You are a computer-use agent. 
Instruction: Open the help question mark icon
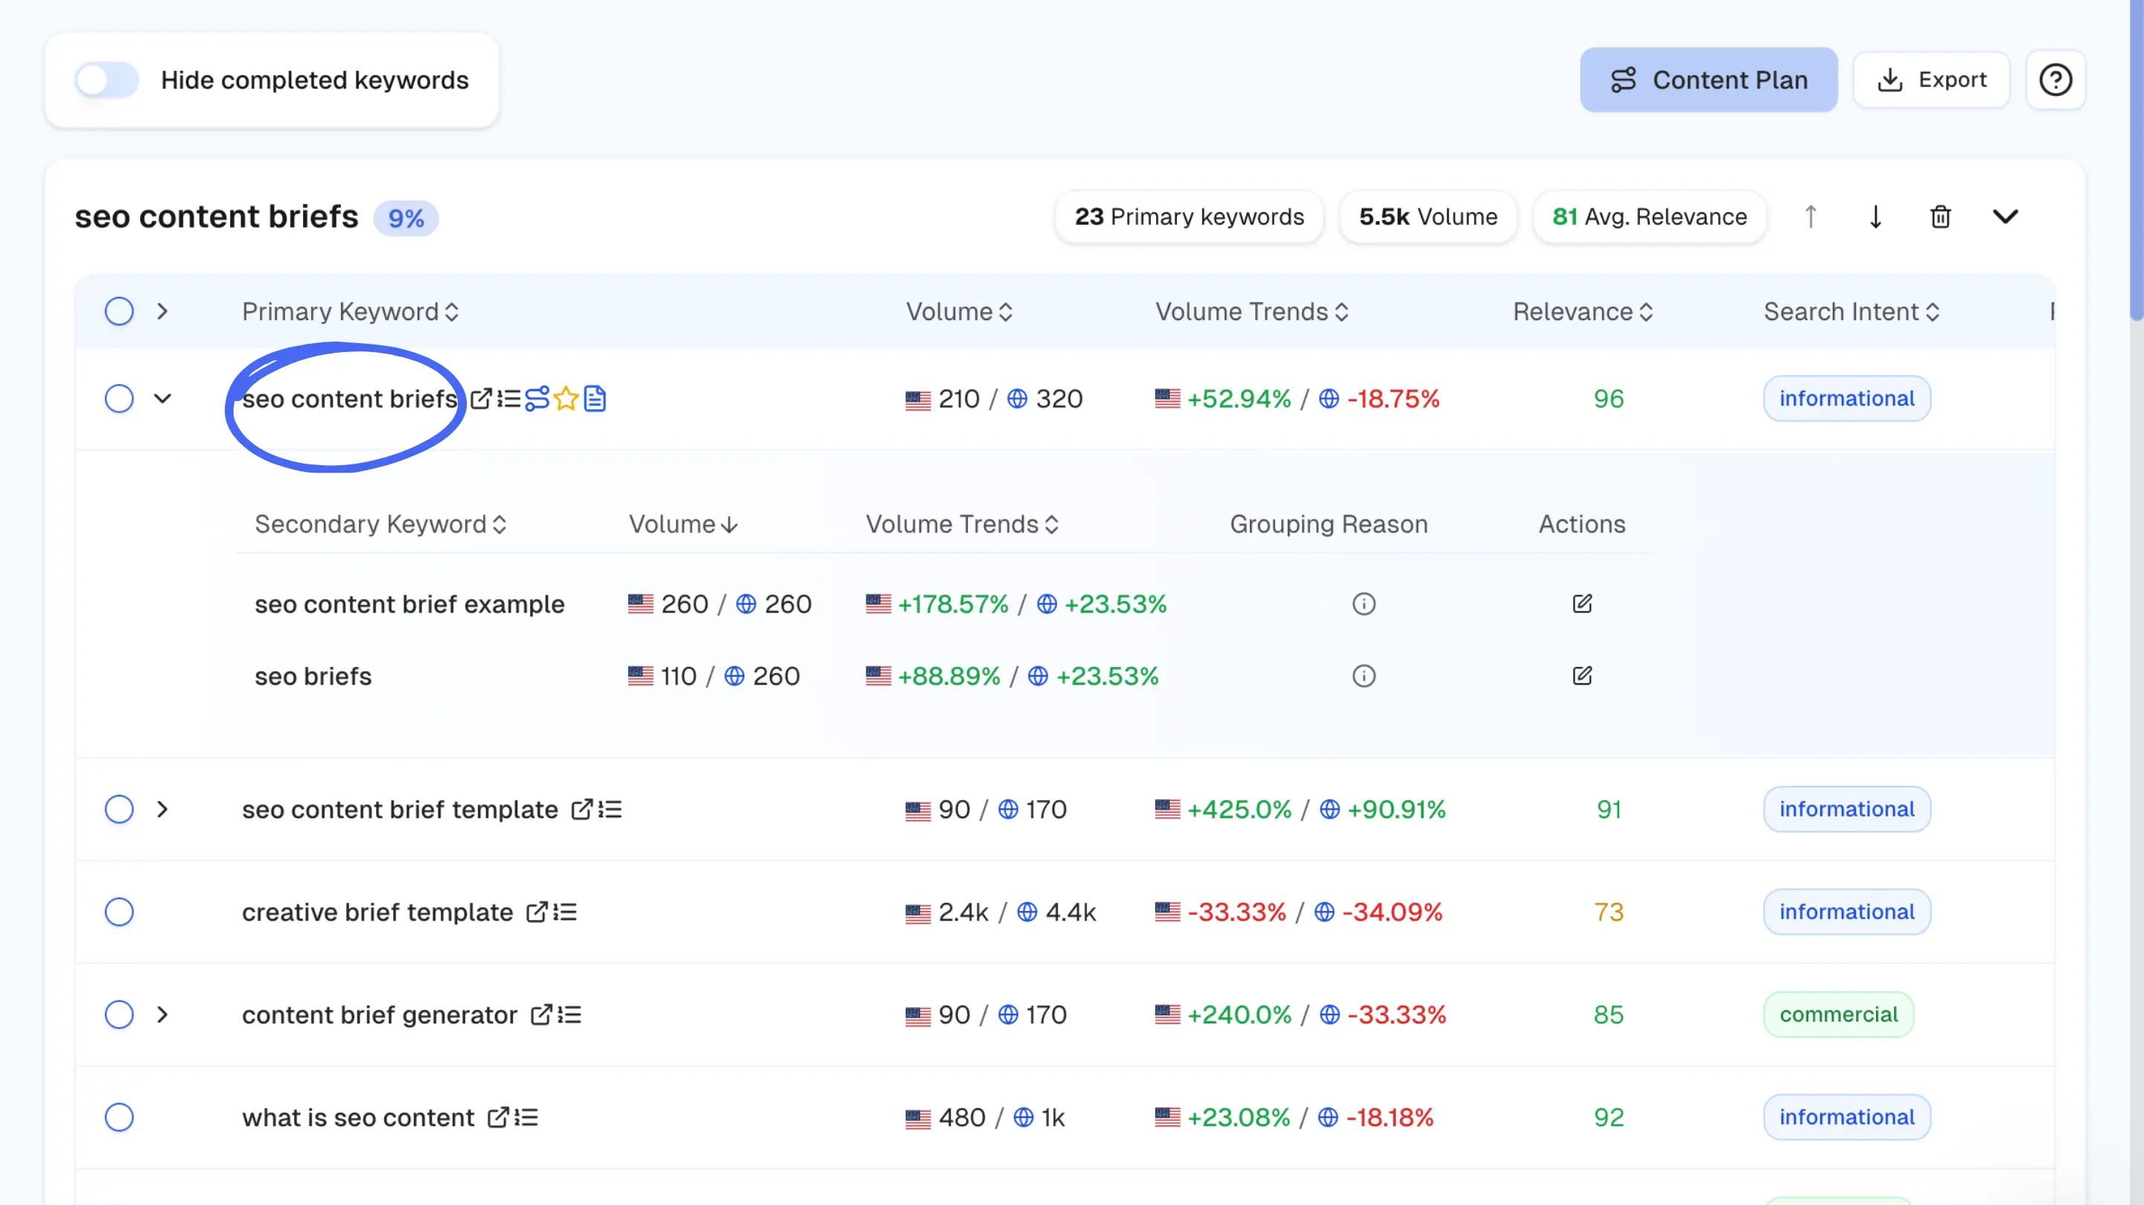(2054, 80)
